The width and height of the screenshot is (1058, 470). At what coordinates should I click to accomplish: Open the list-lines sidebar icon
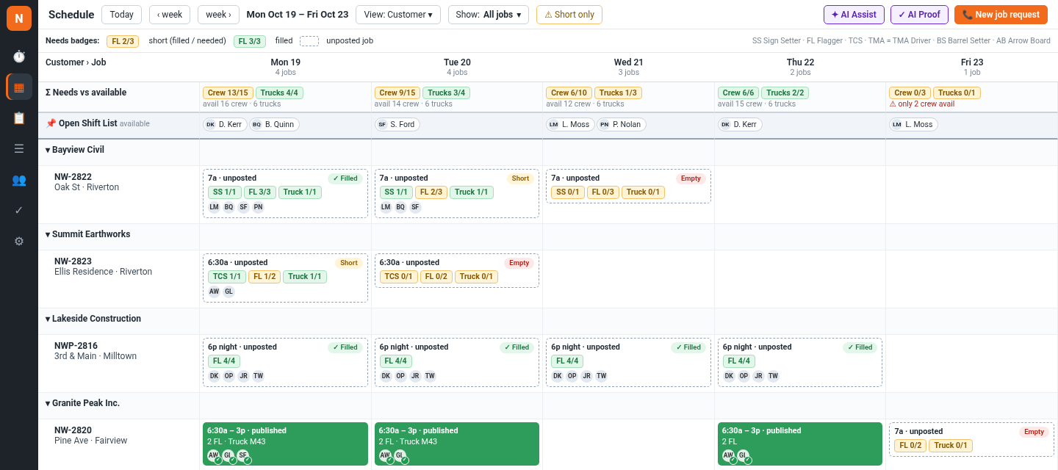tap(19, 148)
